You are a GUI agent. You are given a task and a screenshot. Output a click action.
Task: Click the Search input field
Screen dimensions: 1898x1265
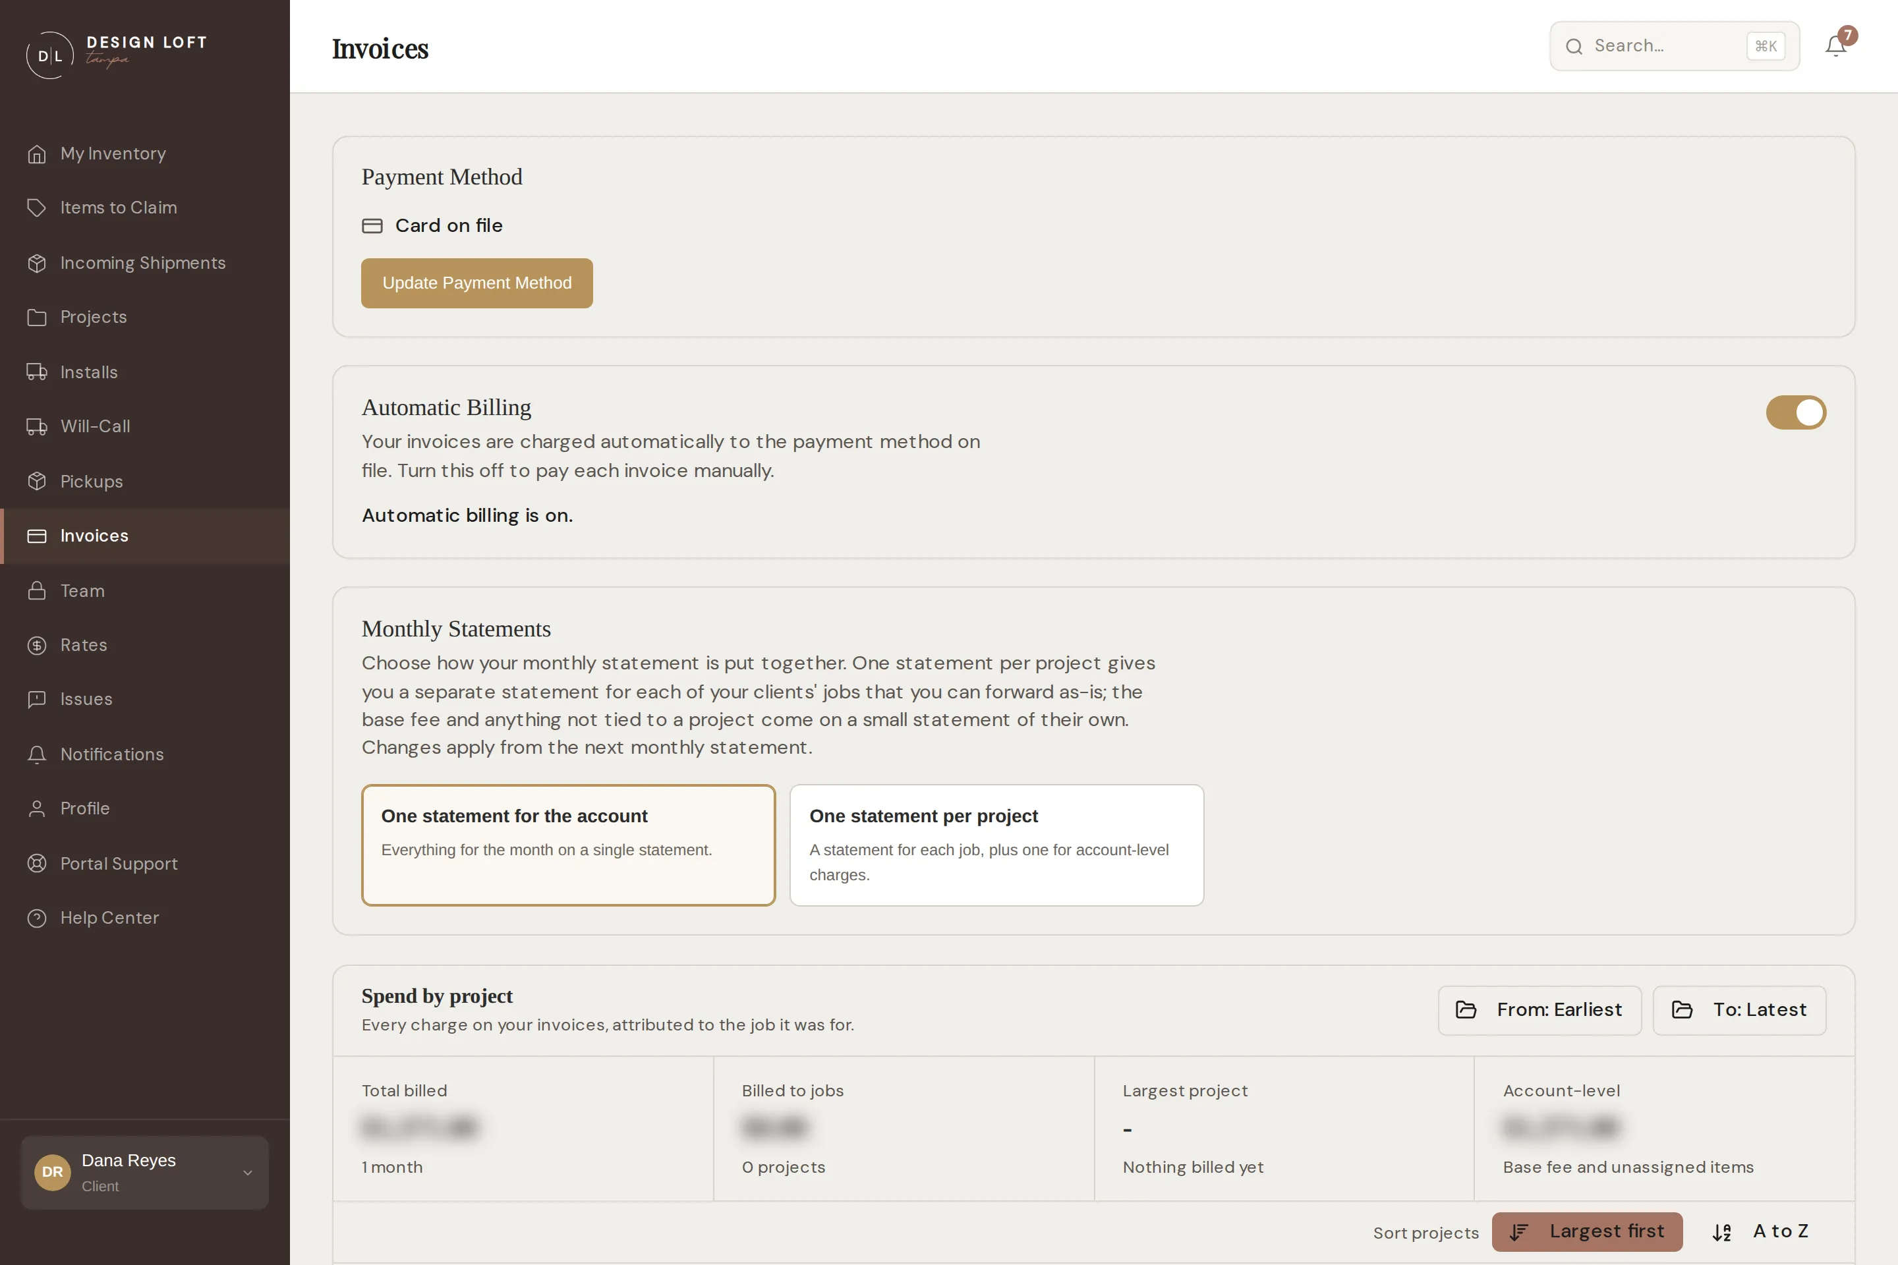[x=1675, y=46]
